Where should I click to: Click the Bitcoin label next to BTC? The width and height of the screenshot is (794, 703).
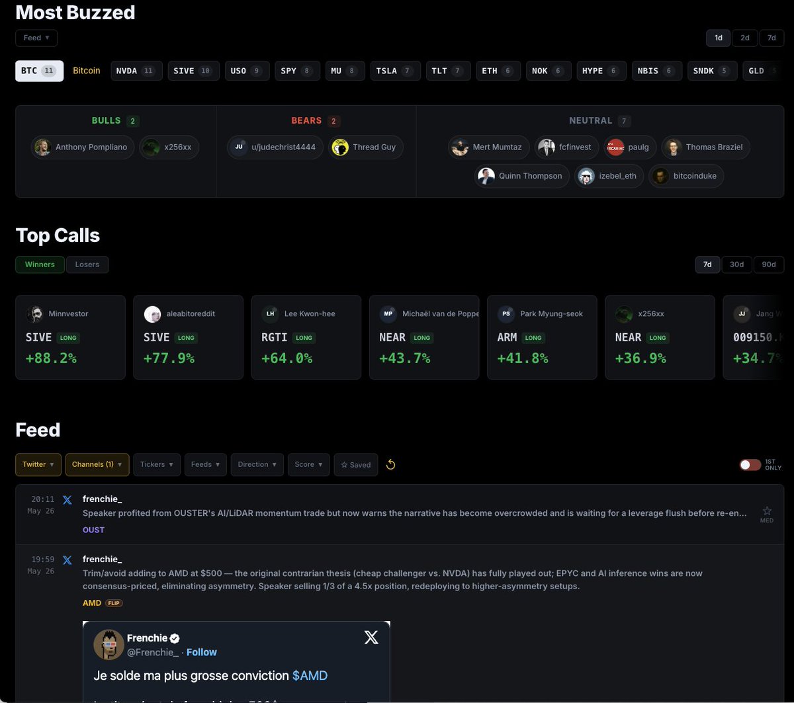click(x=87, y=71)
